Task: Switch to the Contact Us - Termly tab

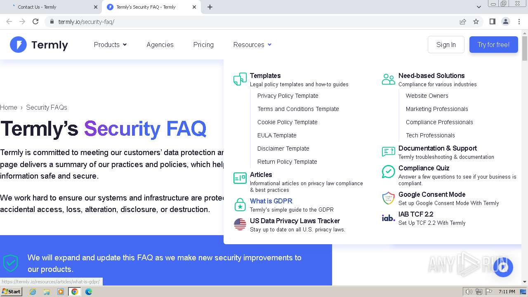Action: [51, 7]
